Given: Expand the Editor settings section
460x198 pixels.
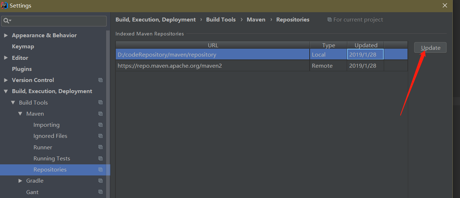Looking at the screenshot, I should click(x=6, y=58).
